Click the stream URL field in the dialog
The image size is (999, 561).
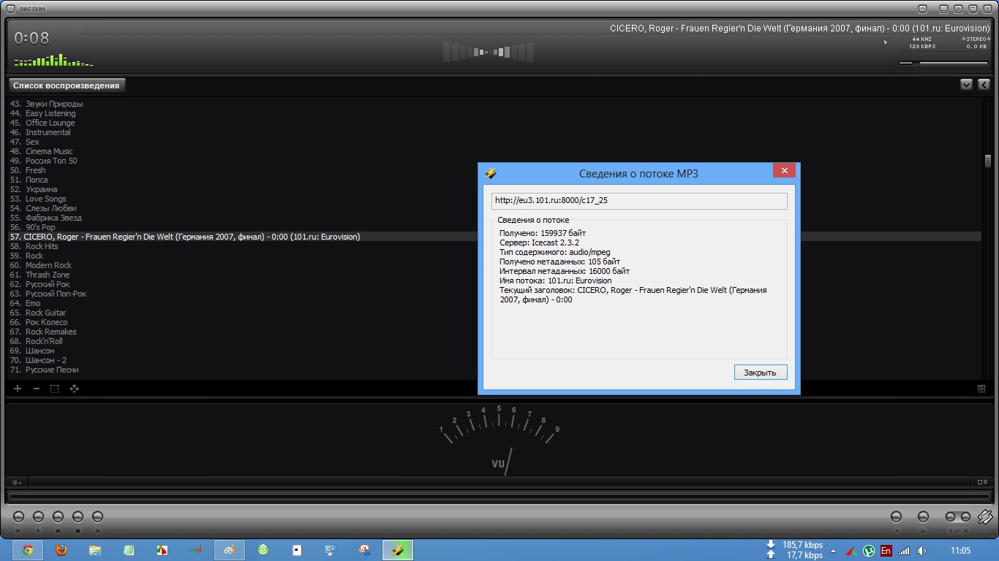tap(638, 200)
